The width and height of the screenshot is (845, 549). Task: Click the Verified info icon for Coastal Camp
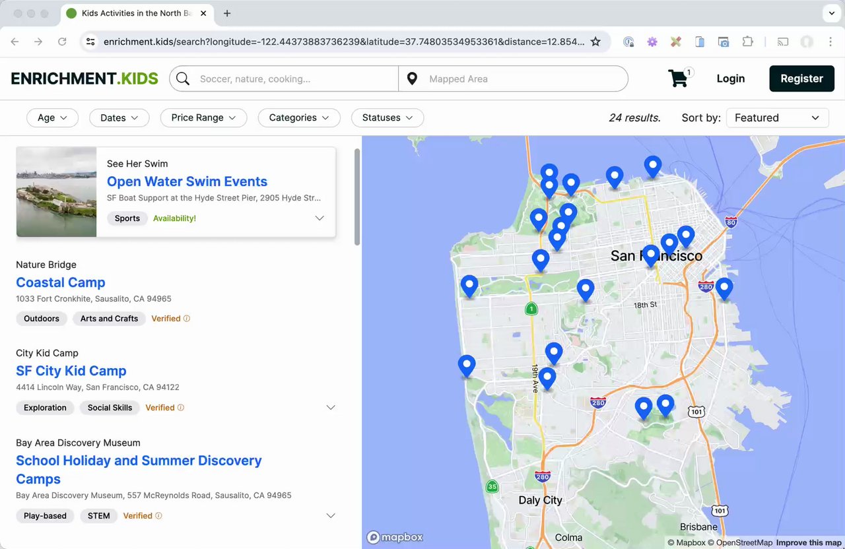tap(187, 319)
